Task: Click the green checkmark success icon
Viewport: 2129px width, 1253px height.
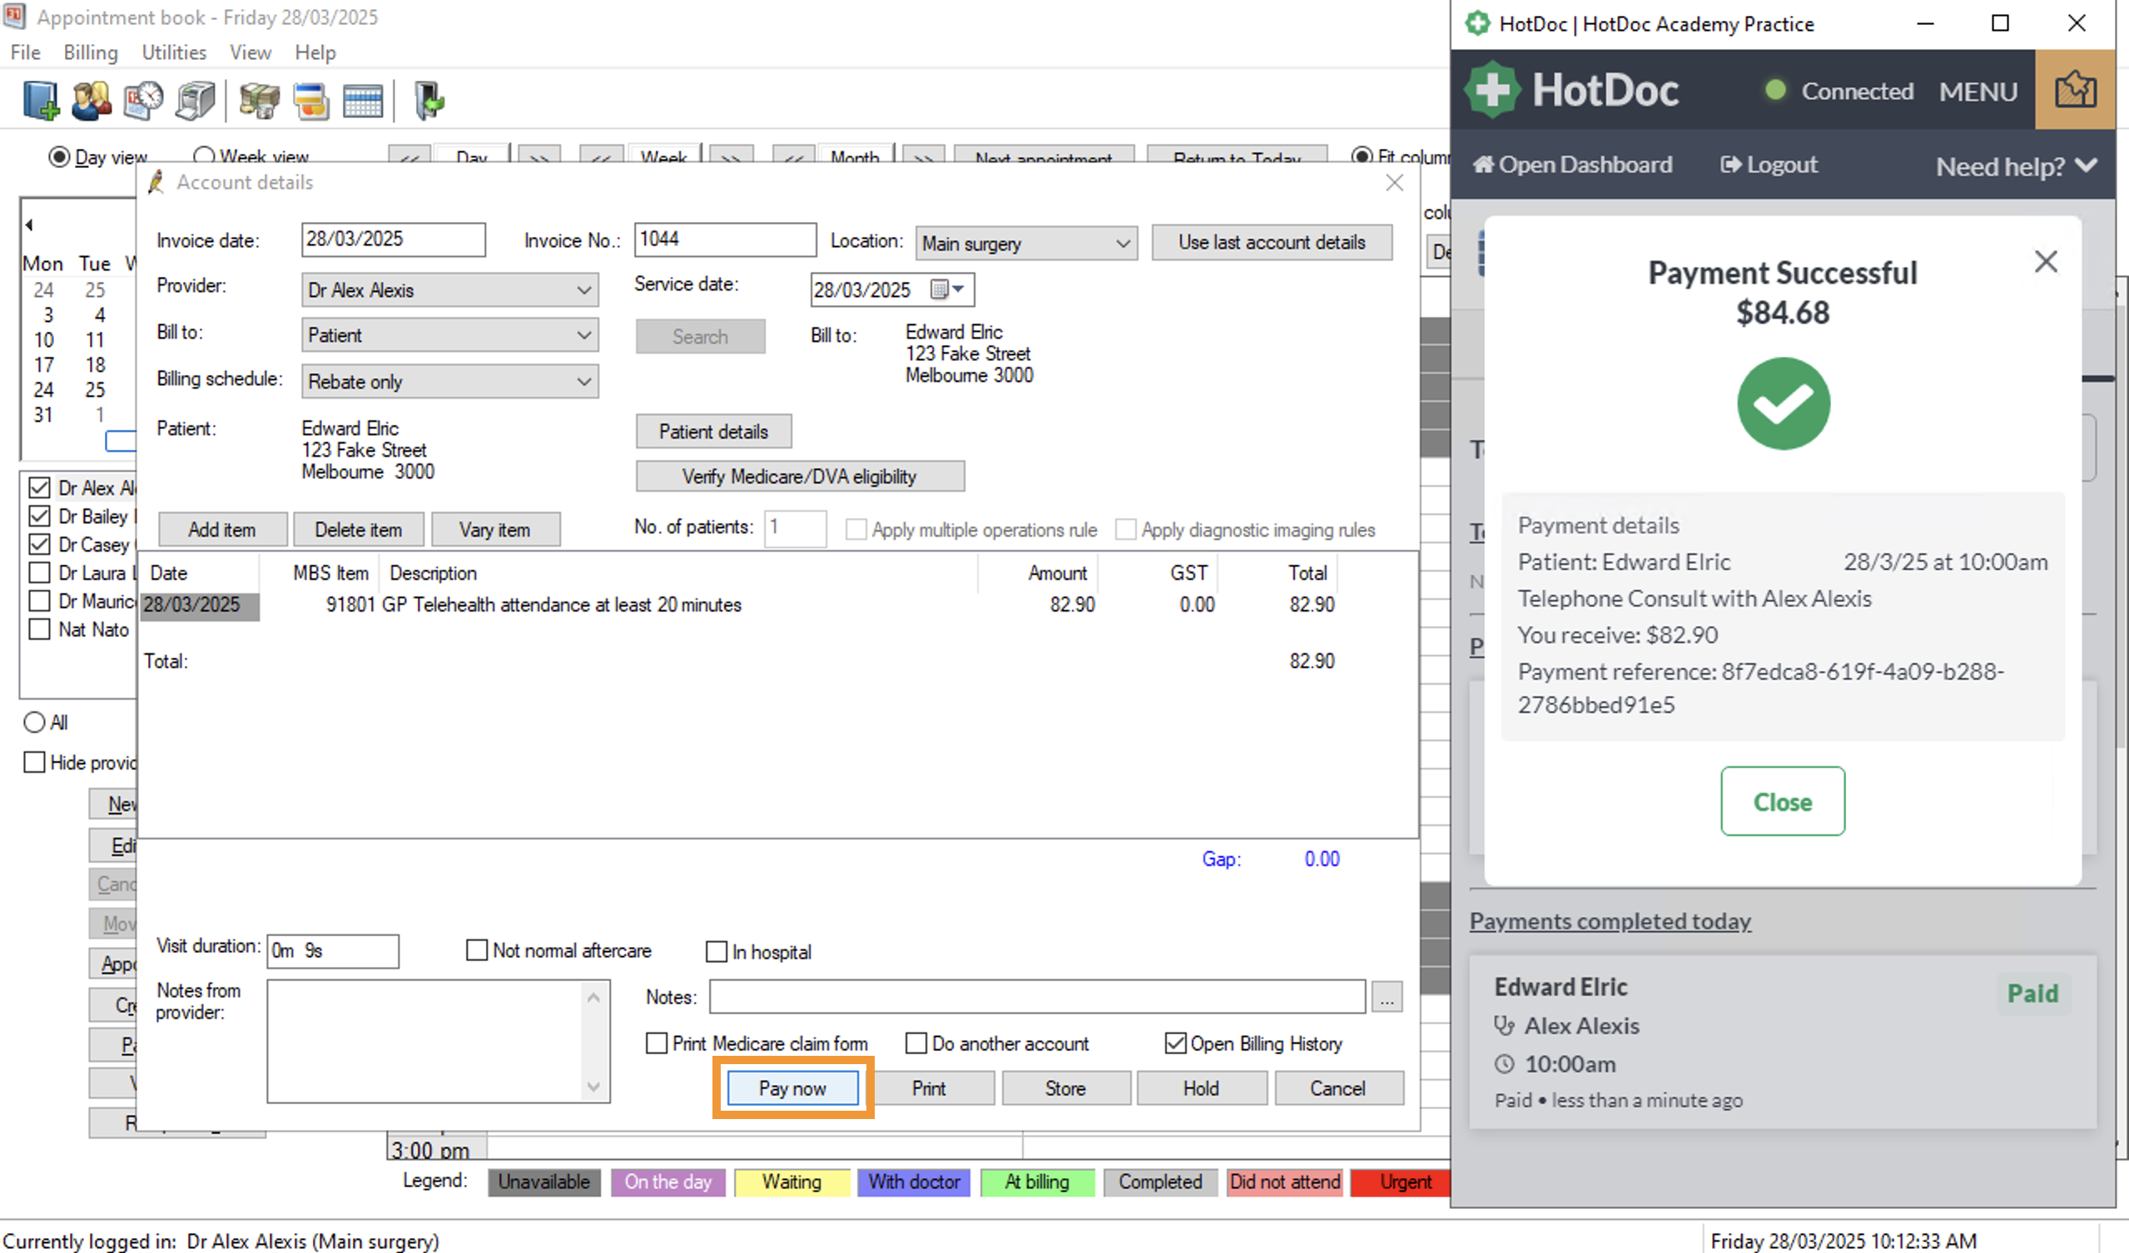Action: click(1784, 404)
